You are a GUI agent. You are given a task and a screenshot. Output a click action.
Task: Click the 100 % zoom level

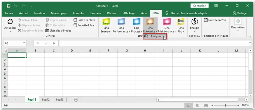coord(245,105)
